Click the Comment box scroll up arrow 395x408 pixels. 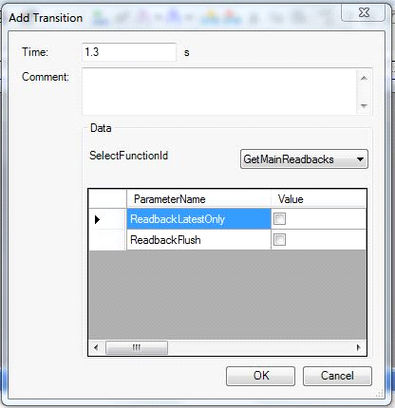(364, 78)
